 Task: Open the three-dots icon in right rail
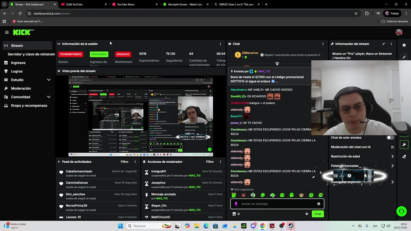pos(404,157)
